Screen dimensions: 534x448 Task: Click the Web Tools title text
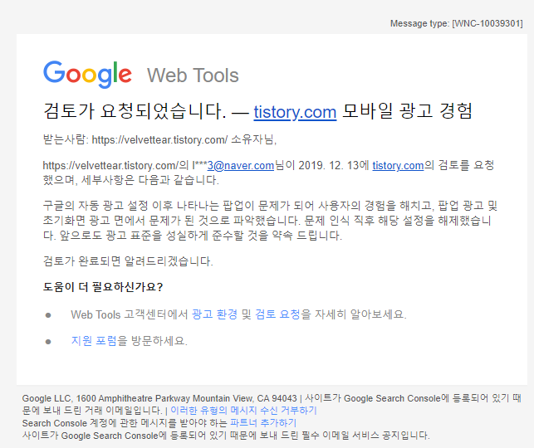tap(193, 75)
